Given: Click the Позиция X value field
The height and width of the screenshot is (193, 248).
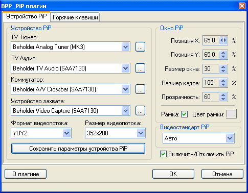Looking at the screenshot, I should 211,40.
